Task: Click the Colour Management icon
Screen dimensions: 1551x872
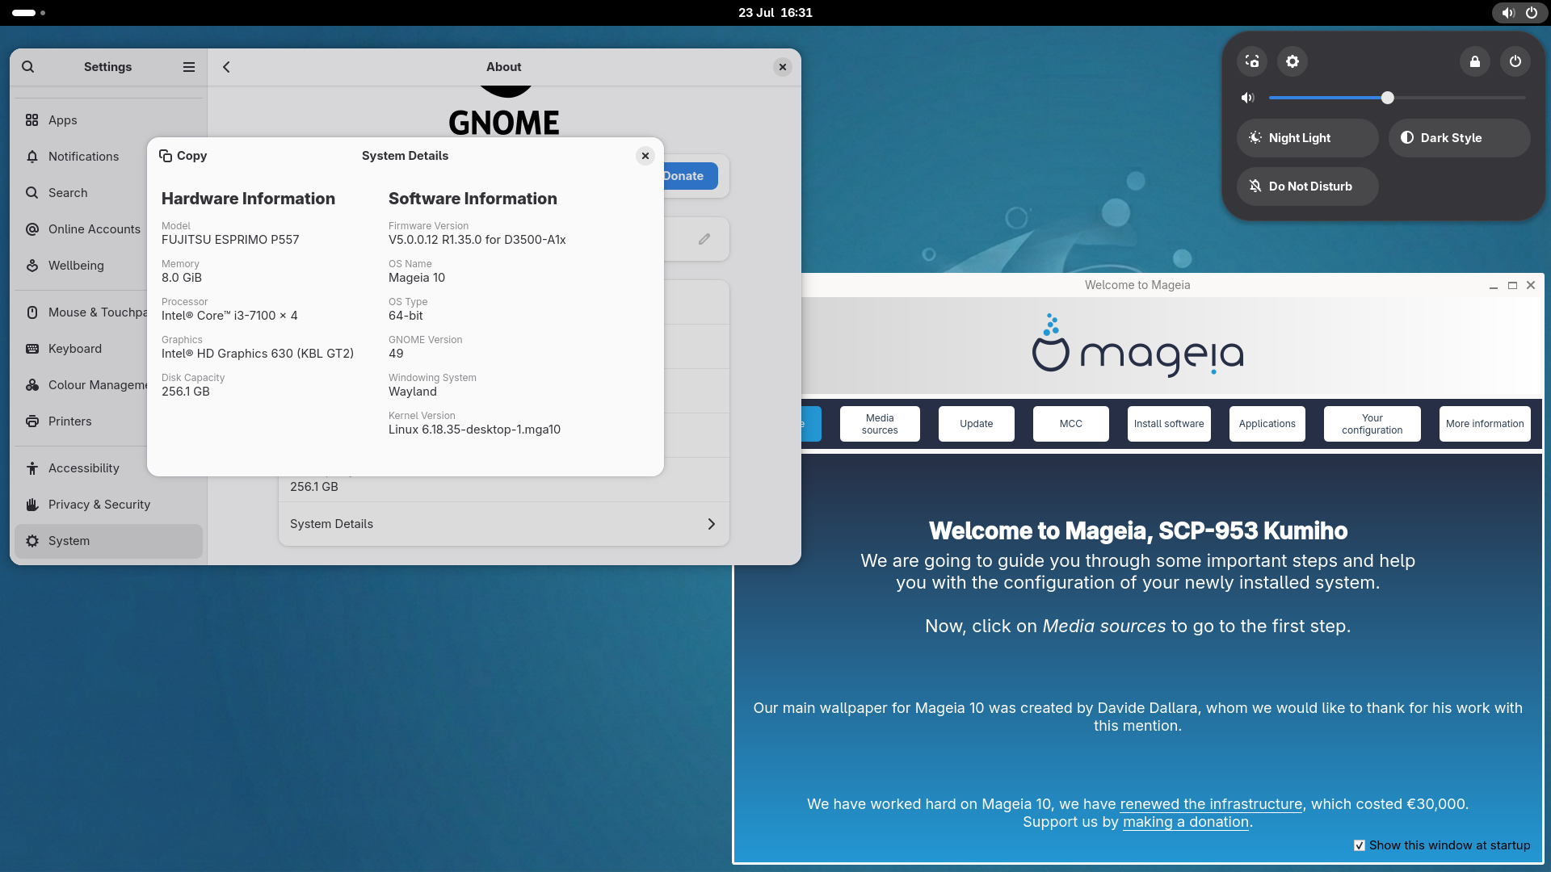Action: coord(32,385)
